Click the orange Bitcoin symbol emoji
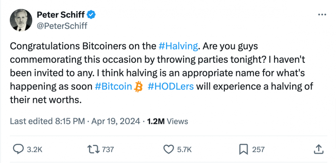Viewport: 336px width, 163px height. click(x=138, y=87)
